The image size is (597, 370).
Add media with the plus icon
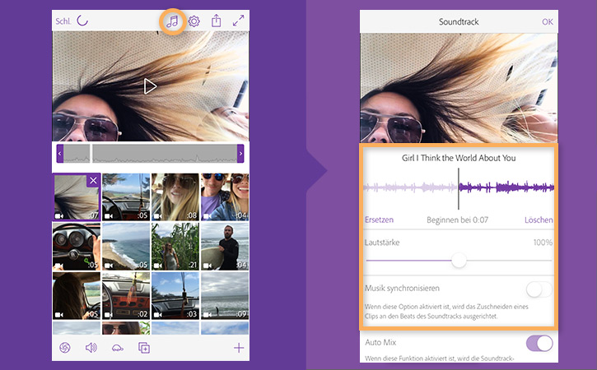point(239,348)
